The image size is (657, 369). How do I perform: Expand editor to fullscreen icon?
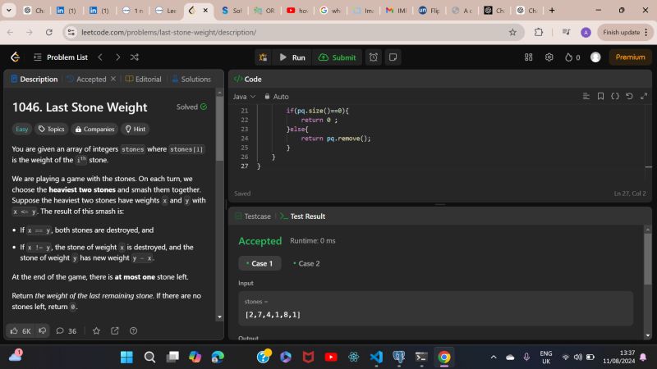(x=644, y=96)
